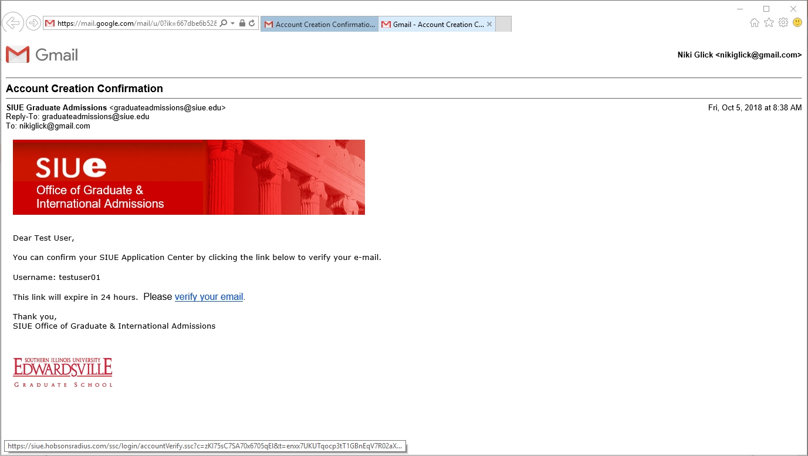Screen dimensions: 808x456
Task: Click the Edwardsville Graduate School logo
Action: click(63, 372)
